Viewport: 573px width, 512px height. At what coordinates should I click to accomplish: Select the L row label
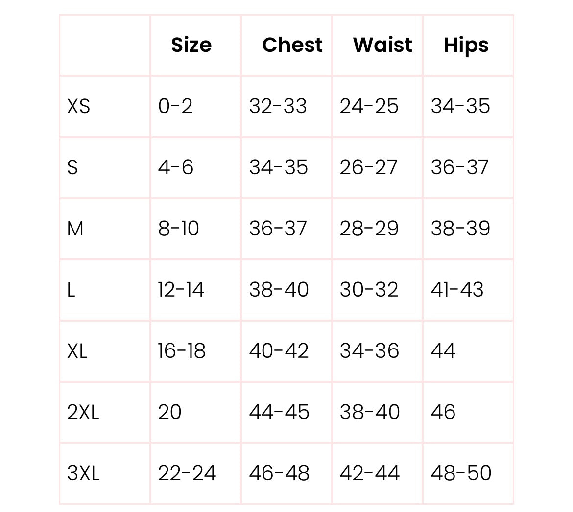[72, 290]
